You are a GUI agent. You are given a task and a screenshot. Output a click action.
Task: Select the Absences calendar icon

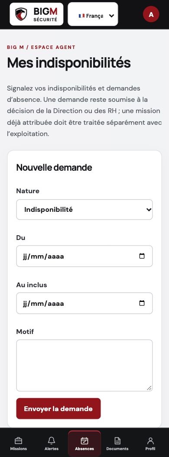(x=84, y=441)
